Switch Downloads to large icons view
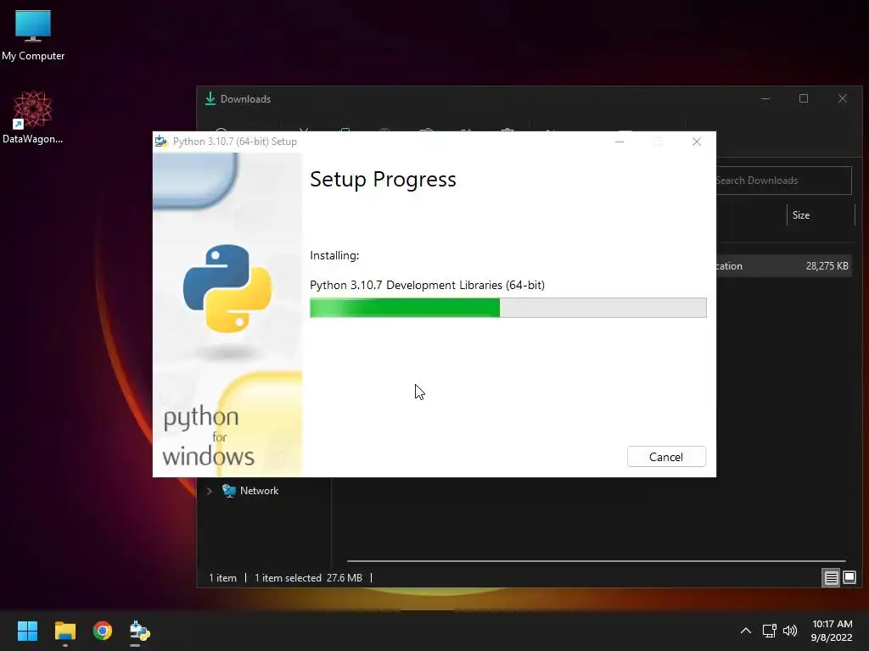This screenshot has width=869, height=651. pos(849,578)
